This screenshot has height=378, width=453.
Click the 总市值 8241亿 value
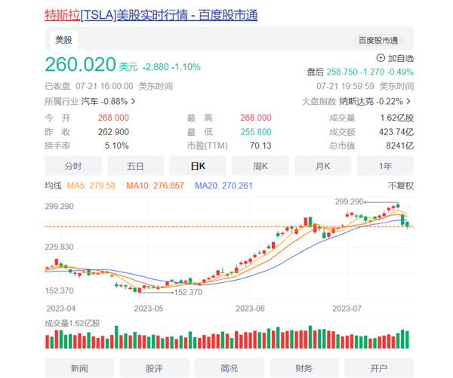(400, 146)
